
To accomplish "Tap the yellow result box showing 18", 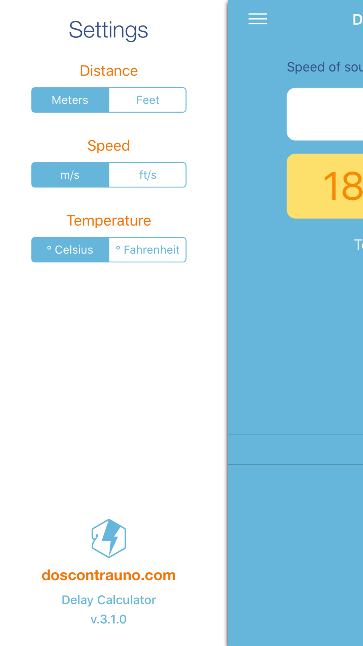I will (x=325, y=186).
